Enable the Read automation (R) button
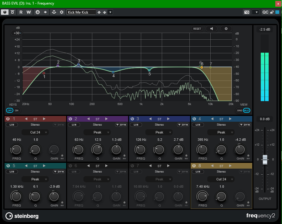Viewport: 282px width, 224px height. click(21, 12)
